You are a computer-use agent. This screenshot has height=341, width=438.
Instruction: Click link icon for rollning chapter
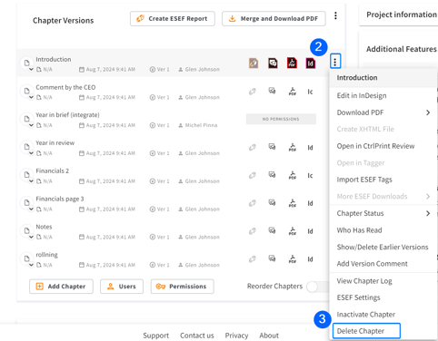253,259
